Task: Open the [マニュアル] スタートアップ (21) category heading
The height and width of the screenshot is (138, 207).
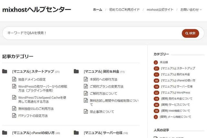Action: pos(36,72)
